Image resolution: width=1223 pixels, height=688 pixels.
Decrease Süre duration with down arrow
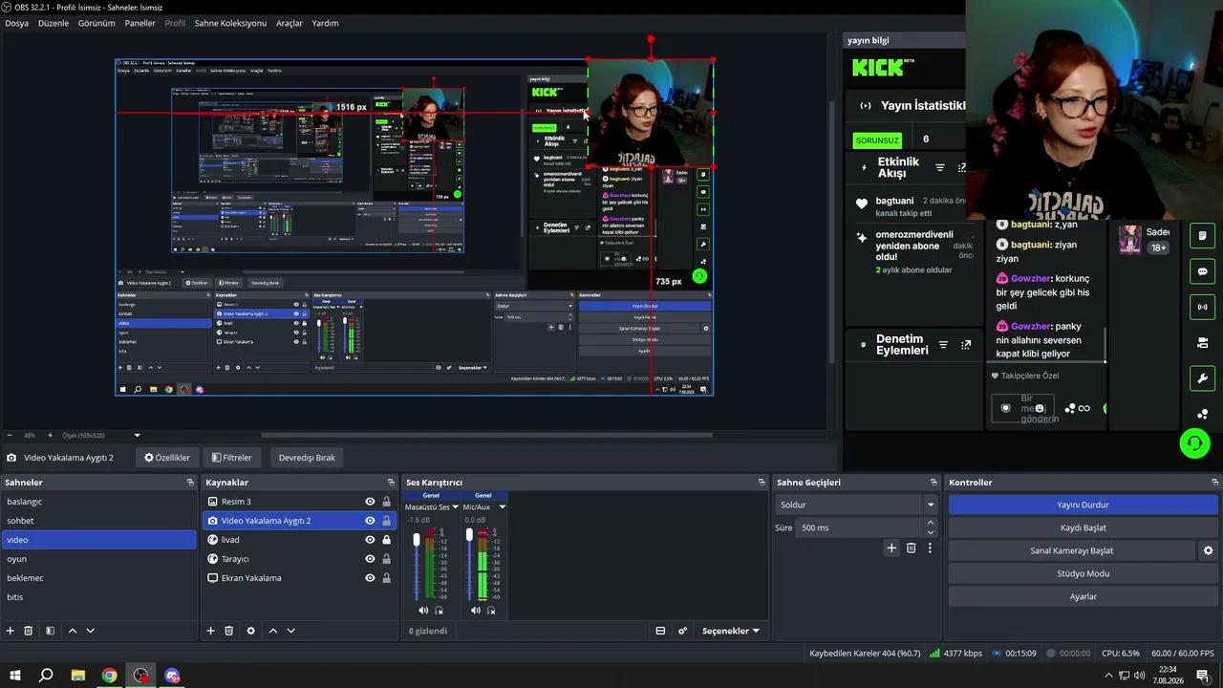[x=931, y=531]
